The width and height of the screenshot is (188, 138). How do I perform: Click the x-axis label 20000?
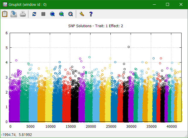[x=91, y=127]
